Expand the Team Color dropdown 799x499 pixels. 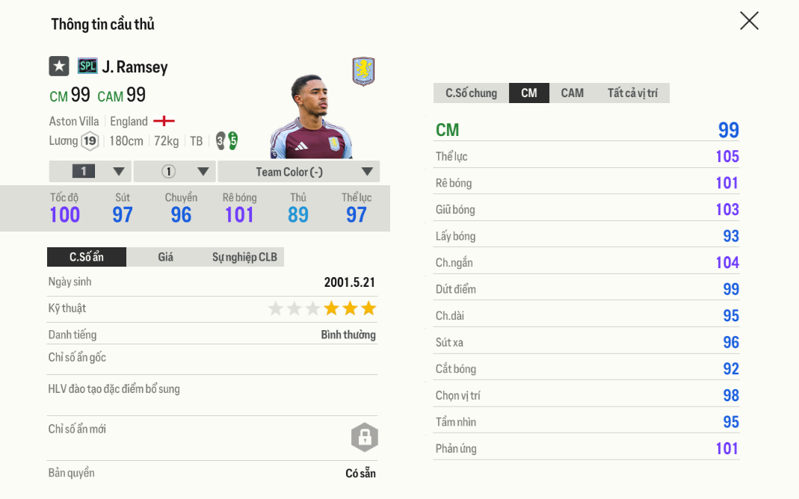click(x=299, y=172)
